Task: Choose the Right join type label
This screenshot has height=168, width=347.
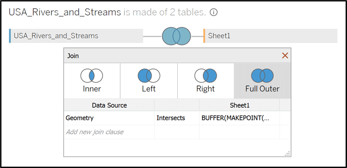Action: point(206,89)
